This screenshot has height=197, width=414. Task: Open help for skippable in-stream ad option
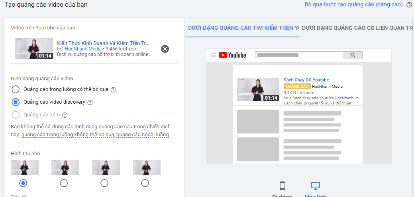tap(113, 90)
